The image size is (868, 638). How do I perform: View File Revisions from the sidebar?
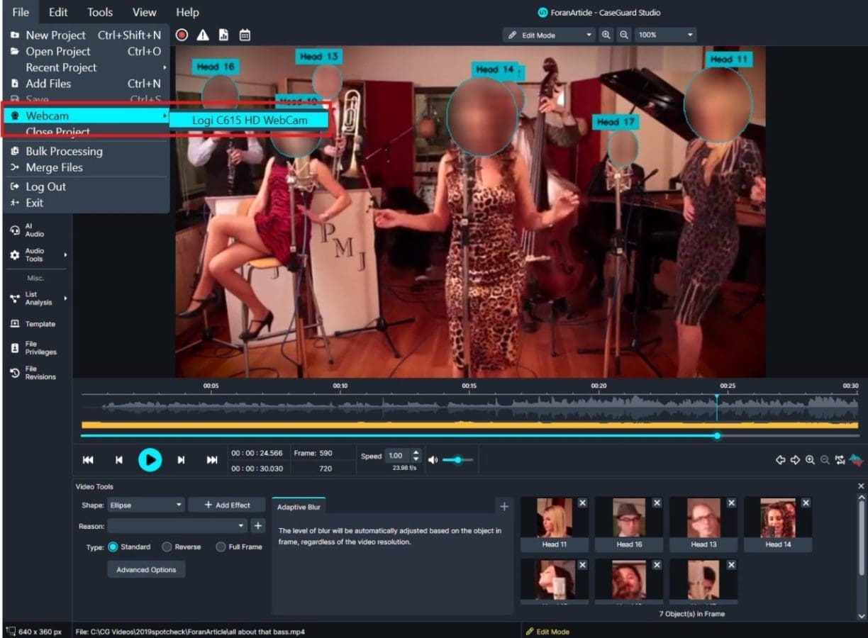(32, 372)
